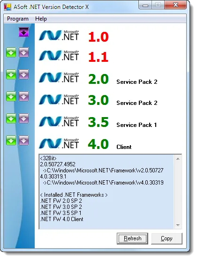Image resolution: width=197 pixels, height=259 pixels.
Task: Click the Refresh button
Action: coord(132,238)
